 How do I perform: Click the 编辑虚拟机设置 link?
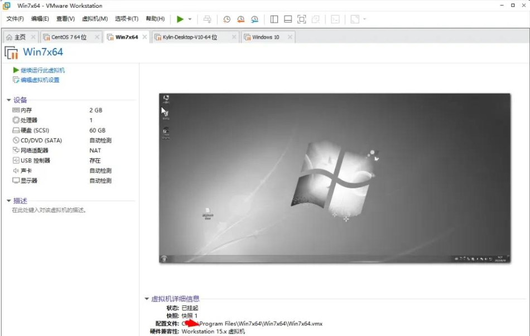39,80
